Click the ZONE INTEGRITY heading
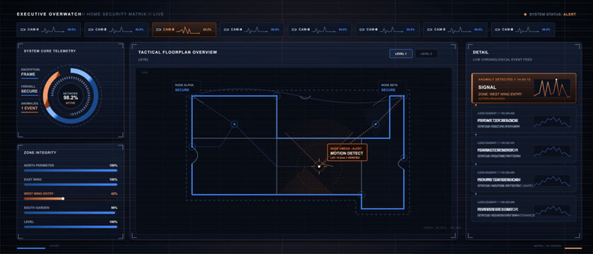 point(40,152)
